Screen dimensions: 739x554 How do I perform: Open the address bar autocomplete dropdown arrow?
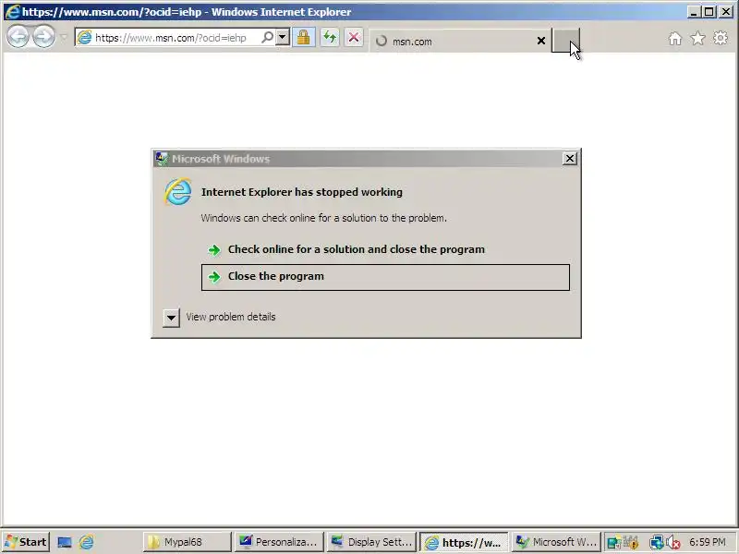283,37
